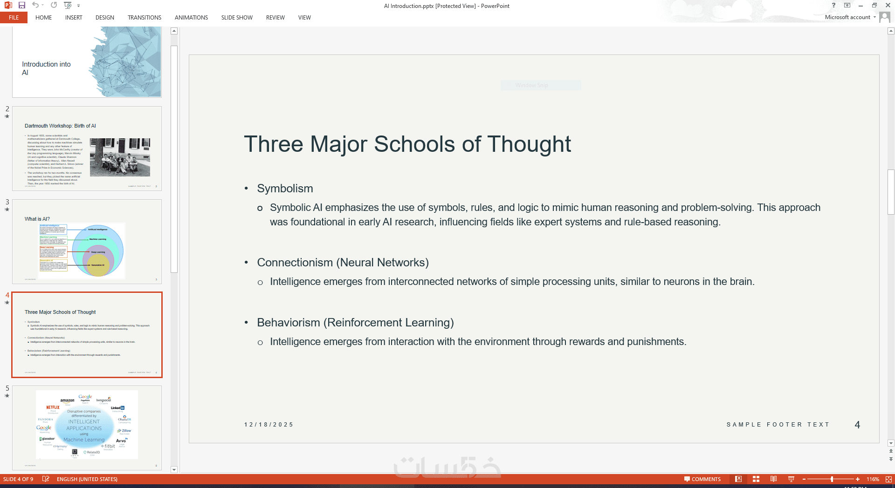Viewport: 895px width, 488px height.
Task: Click the slide number 4 on the slide
Action: (857, 425)
